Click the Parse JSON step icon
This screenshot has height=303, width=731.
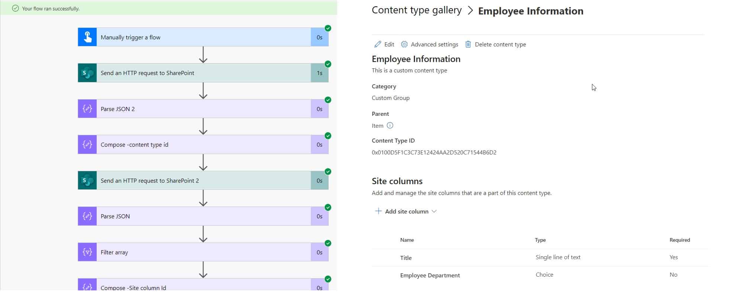87,216
